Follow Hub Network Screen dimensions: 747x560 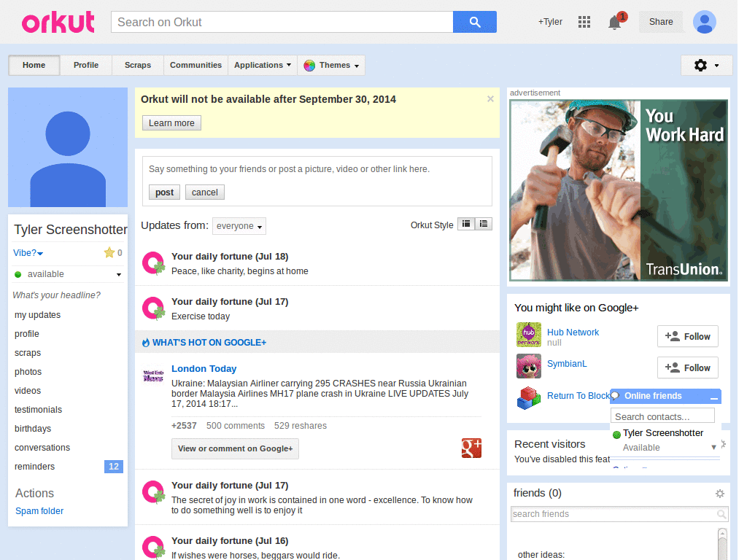(688, 337)
